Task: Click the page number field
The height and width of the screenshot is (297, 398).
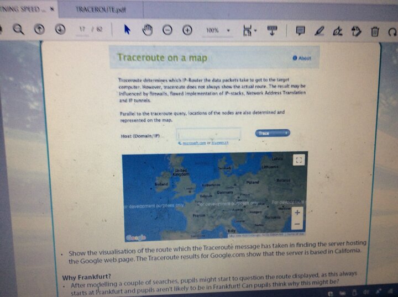Action: (83, 29)
